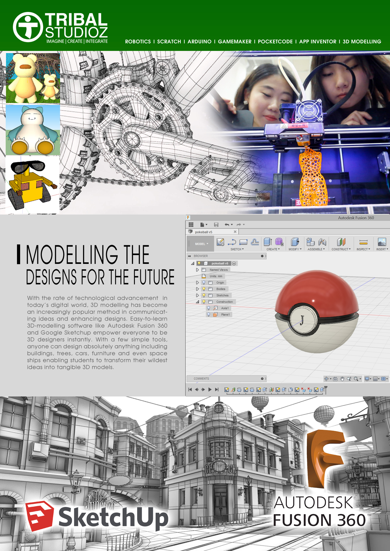Expand the Sketches folder arrow
The height and width of the screenshot is (551, 390).
[x=198, y=295]
